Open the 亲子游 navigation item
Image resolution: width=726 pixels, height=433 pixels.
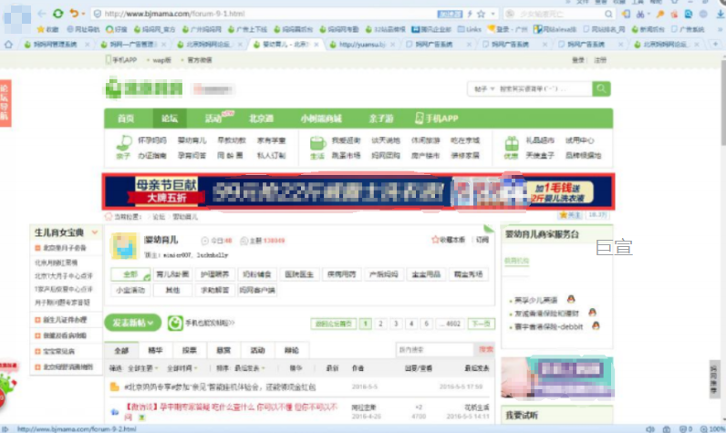[380, 119]
